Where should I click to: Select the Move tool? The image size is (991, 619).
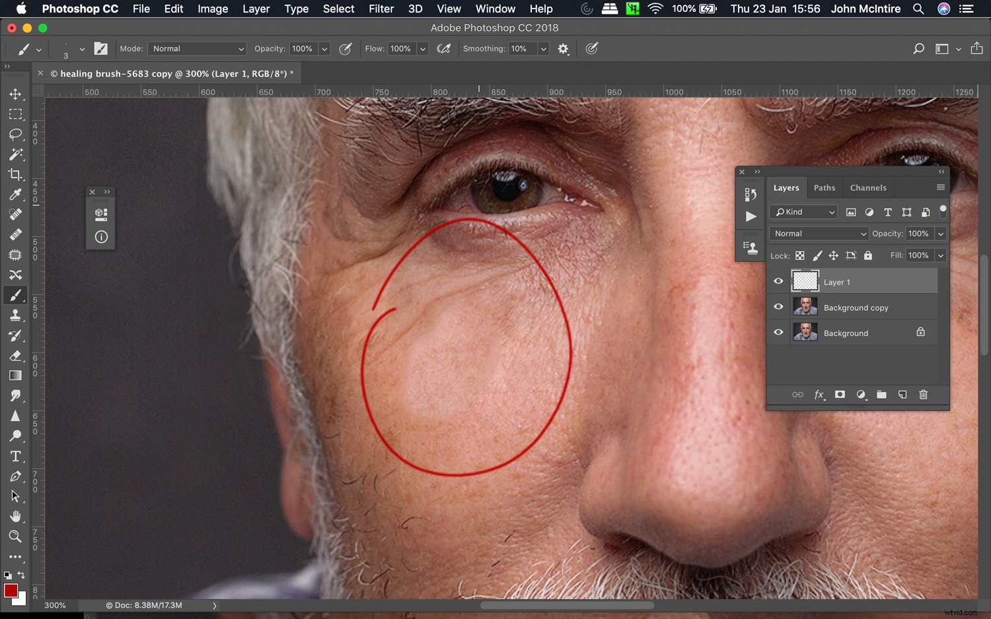point(16,94)
